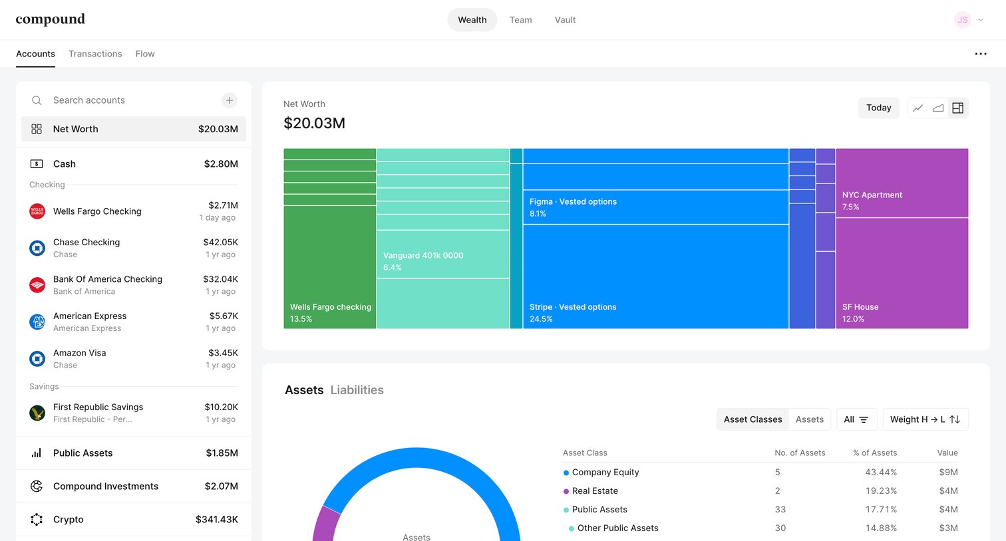Expand the Public Assets section

point(134,453)
